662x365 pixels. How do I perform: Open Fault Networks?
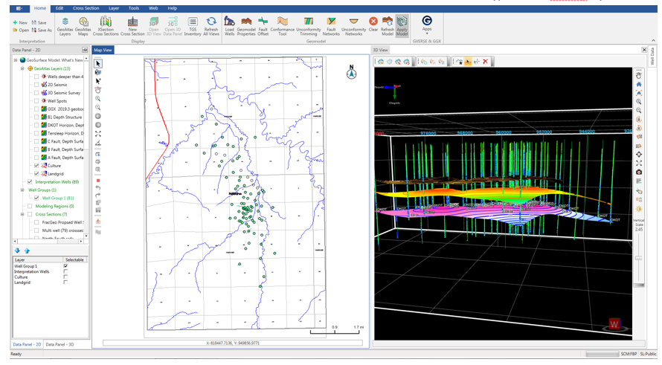pyautogui.click(x=331, y=26)
